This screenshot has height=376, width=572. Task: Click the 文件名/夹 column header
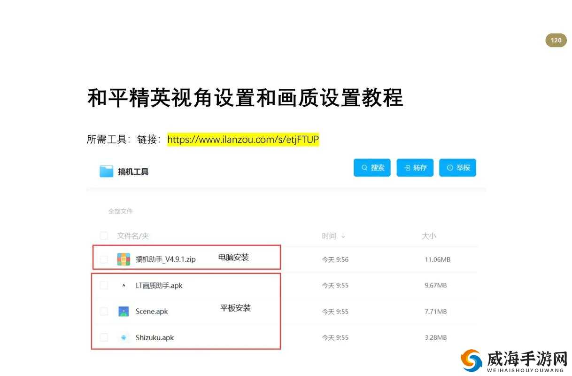[x=133, y=236]
